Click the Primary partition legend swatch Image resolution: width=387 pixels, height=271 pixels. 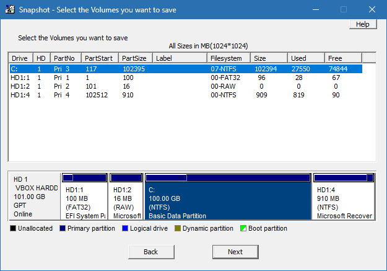[x=63, y=228]
